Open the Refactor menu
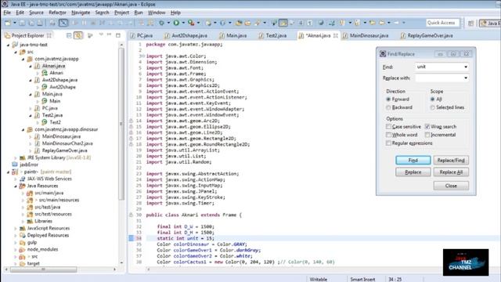This screenshot has height=282, width=501. [57, 13]
